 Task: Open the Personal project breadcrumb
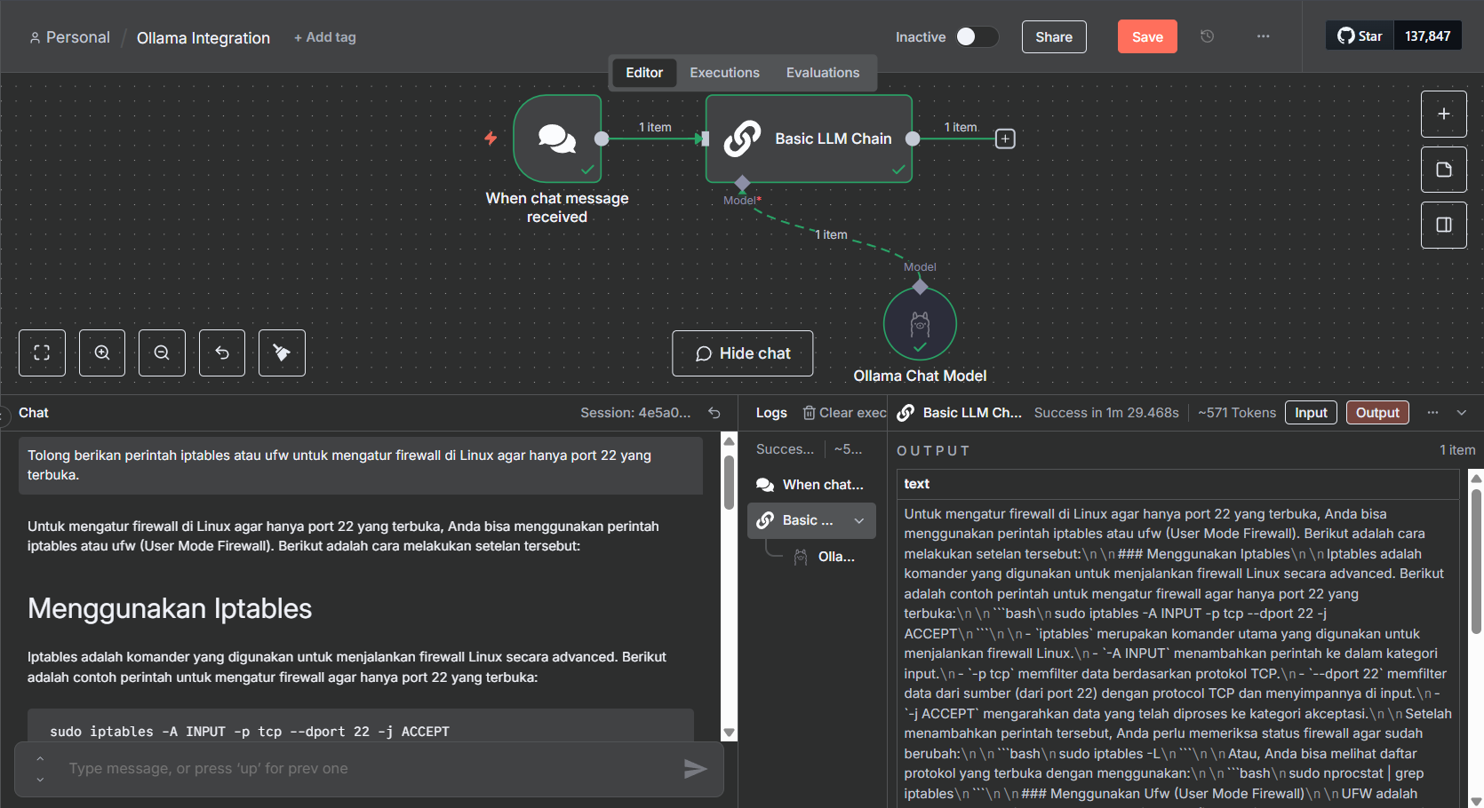tap(69, 37)
